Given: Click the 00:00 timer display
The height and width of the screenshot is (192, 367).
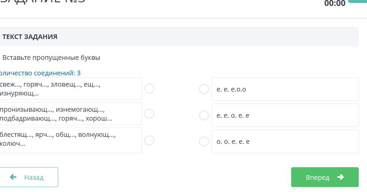Looking at the screenshot, I should (335, 4).
